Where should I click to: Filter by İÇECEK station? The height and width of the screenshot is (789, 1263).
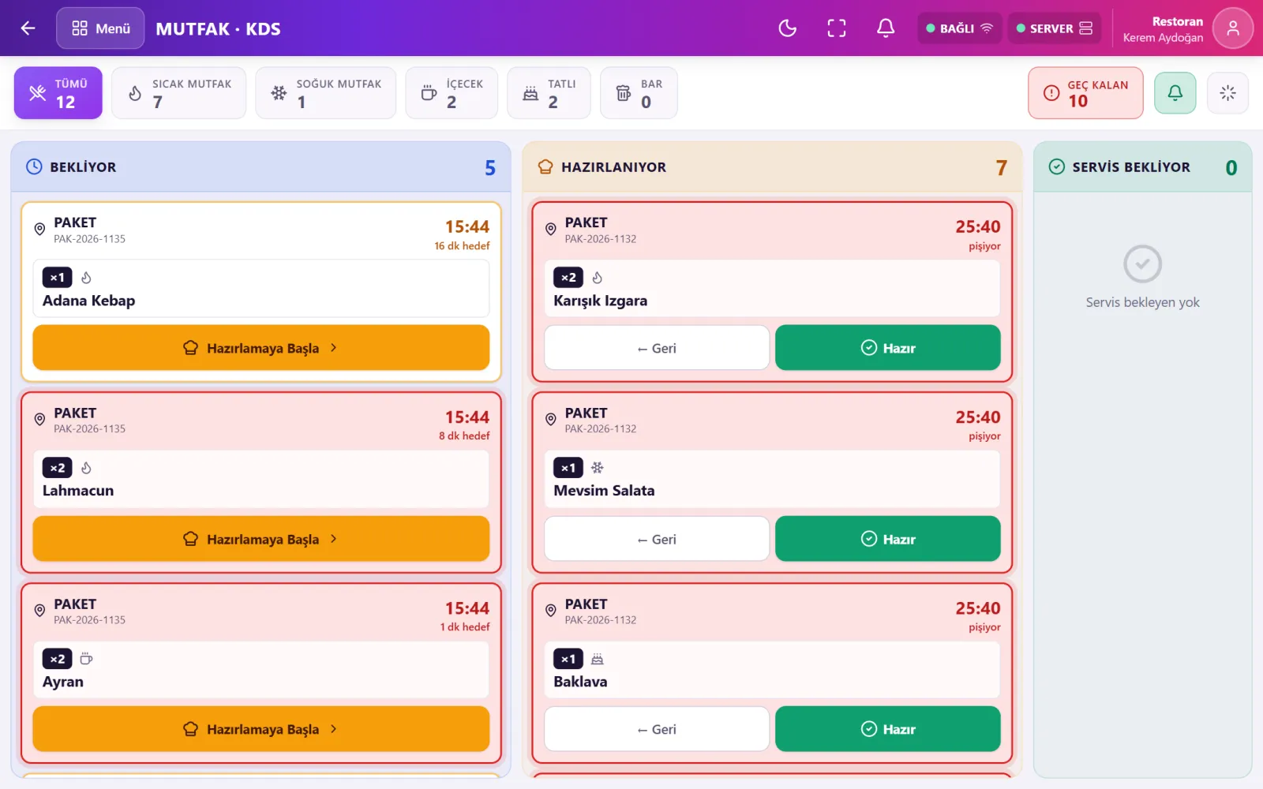click(452, 93)
